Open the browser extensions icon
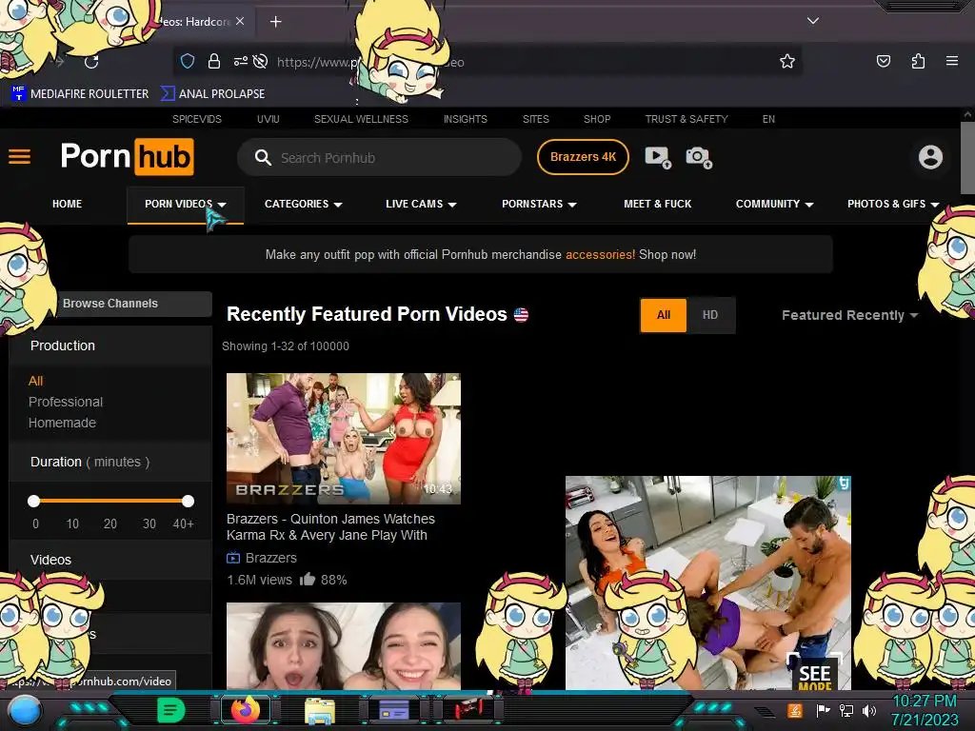Screen dimensions: 975x731 pos(918,61)
